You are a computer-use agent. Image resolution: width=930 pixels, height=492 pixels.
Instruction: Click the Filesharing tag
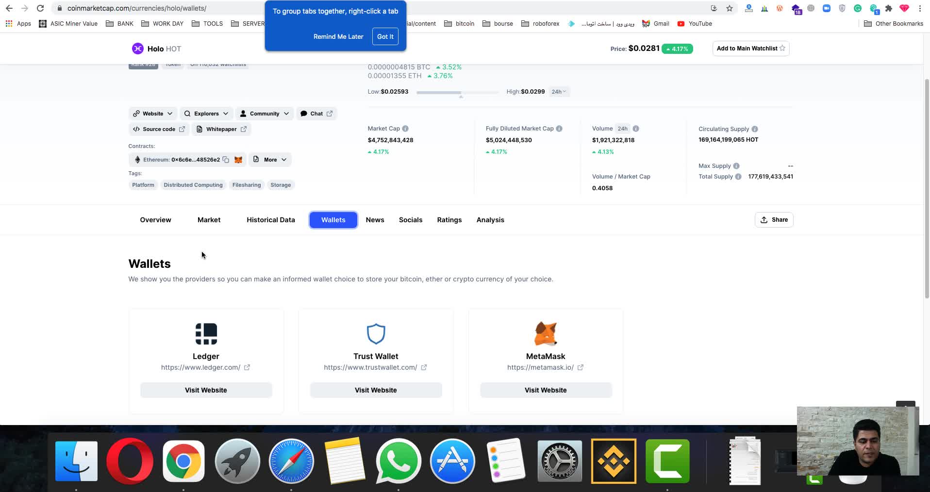tap(247, 185)
